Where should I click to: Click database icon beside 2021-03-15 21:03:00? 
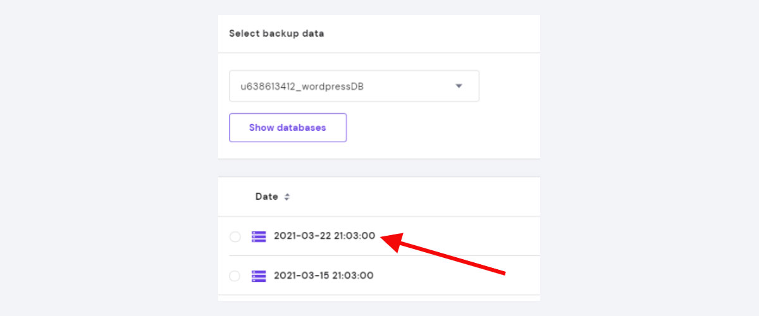point(259,276)
